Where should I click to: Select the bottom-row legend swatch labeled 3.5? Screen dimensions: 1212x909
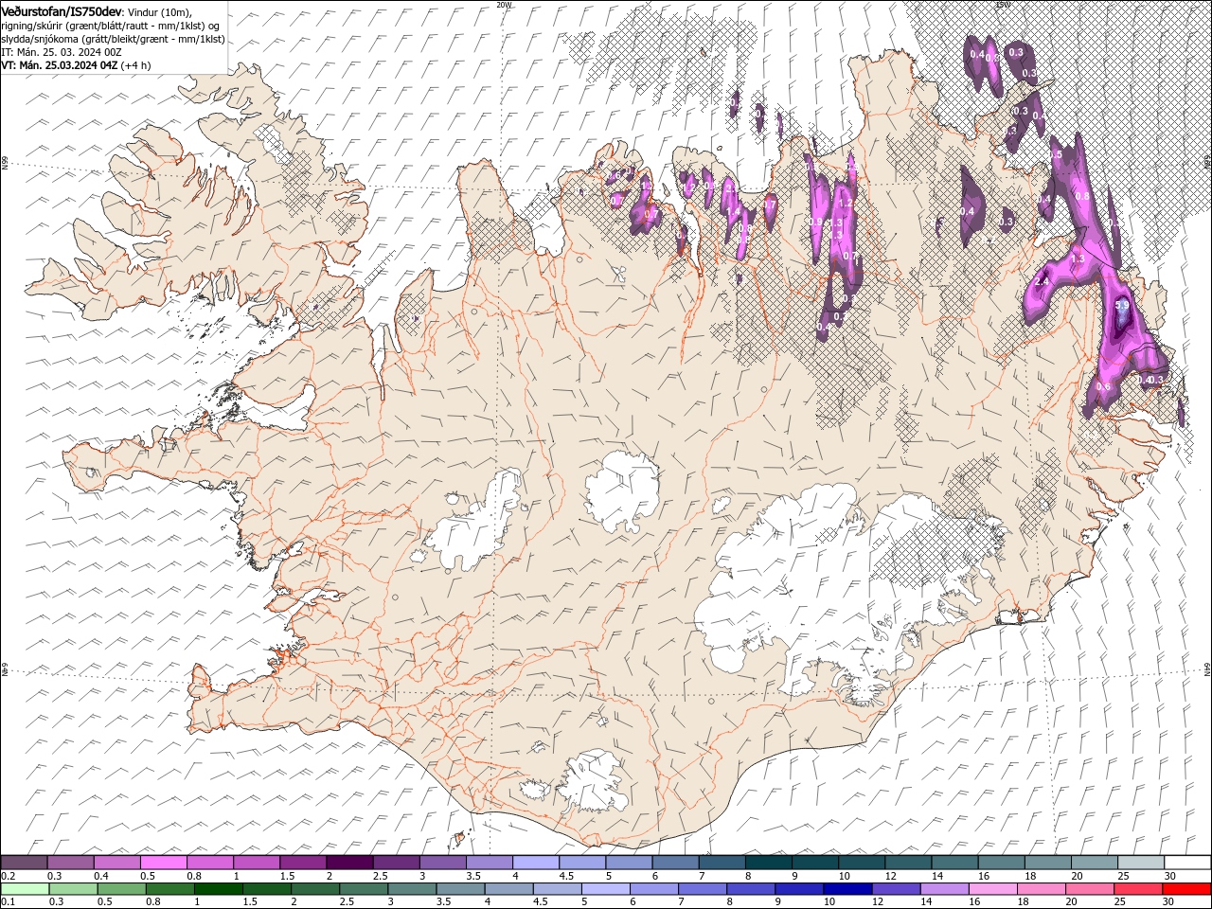tap(460, 889)
